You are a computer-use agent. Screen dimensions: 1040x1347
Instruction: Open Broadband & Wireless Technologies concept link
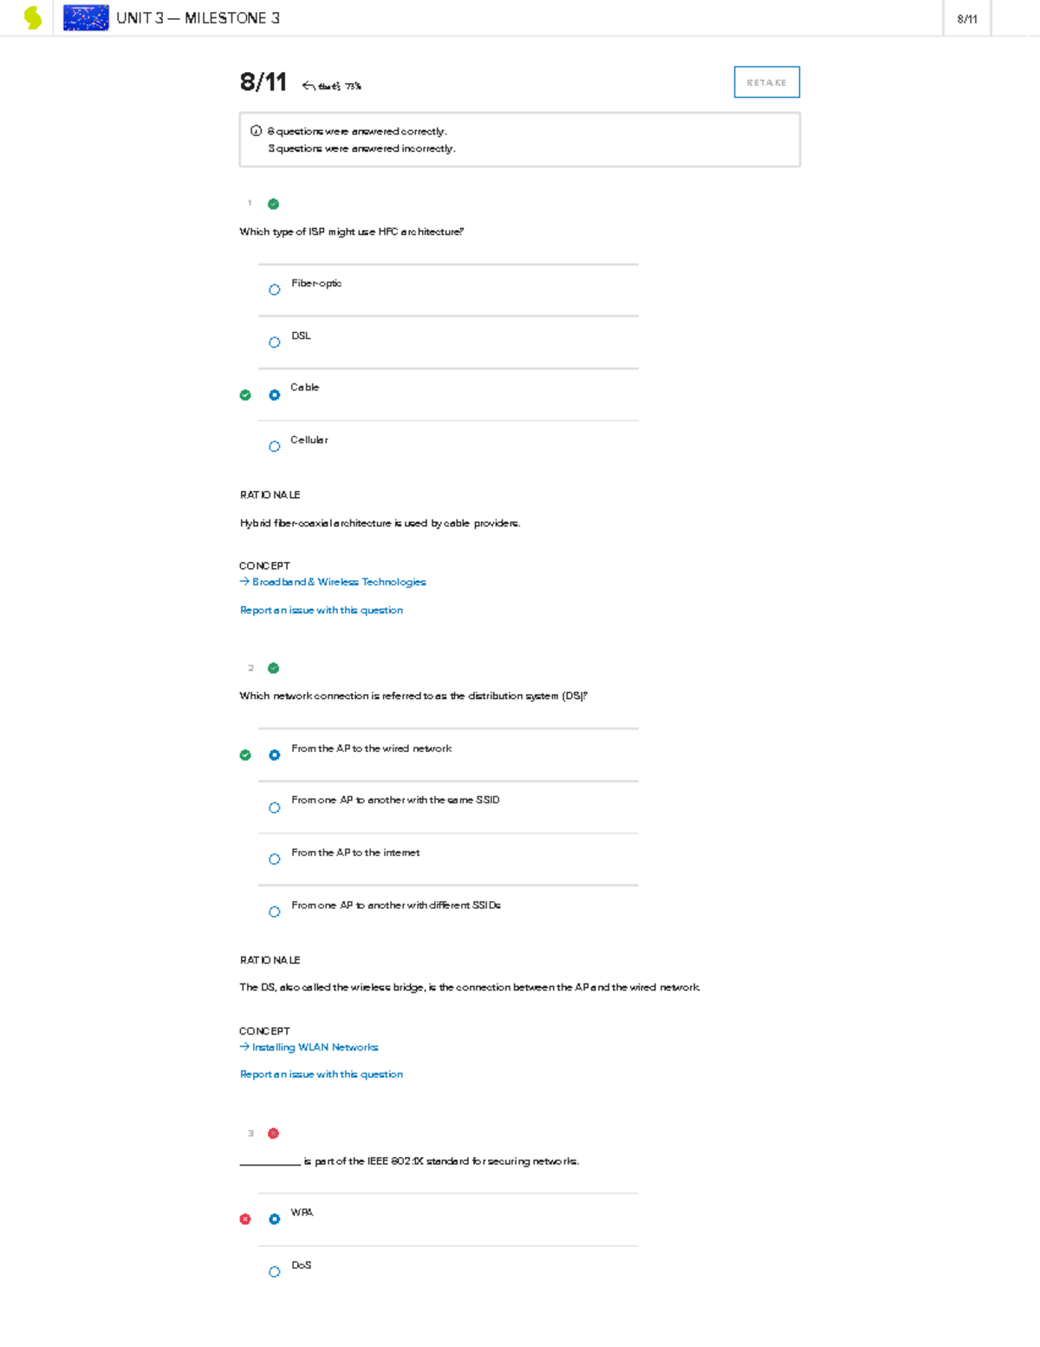[x=338, y=582]
